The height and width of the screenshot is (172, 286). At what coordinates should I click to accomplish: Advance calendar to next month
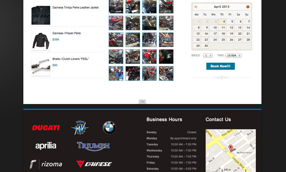point(248,7)
